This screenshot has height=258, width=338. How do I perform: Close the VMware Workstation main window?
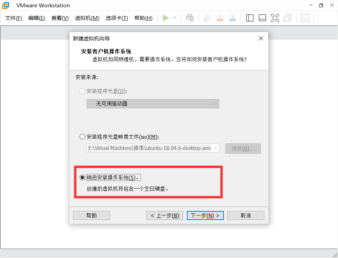[332, 5]
